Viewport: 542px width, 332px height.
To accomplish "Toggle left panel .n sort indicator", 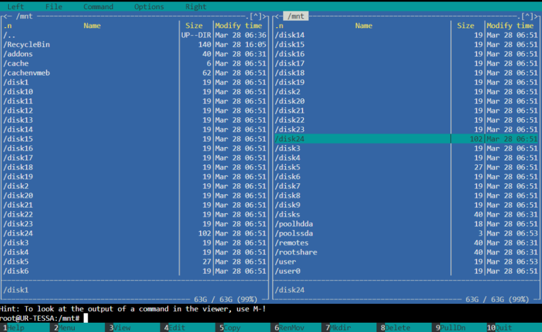I will [8, 25].
